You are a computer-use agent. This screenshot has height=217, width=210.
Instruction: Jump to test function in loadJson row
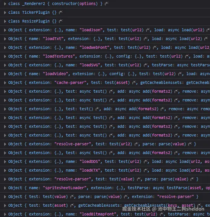tap(148, 30)
